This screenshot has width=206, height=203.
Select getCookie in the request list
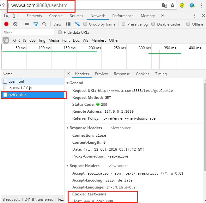[33, 95]
